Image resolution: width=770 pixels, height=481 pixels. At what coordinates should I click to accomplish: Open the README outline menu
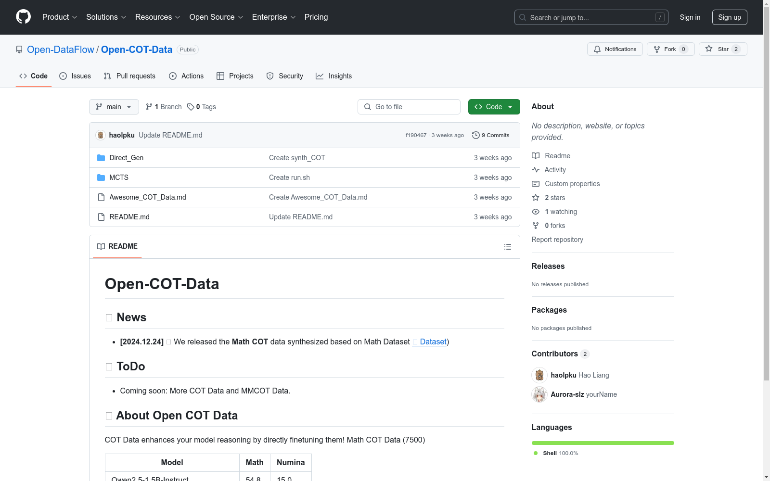[x=507, y=247]
